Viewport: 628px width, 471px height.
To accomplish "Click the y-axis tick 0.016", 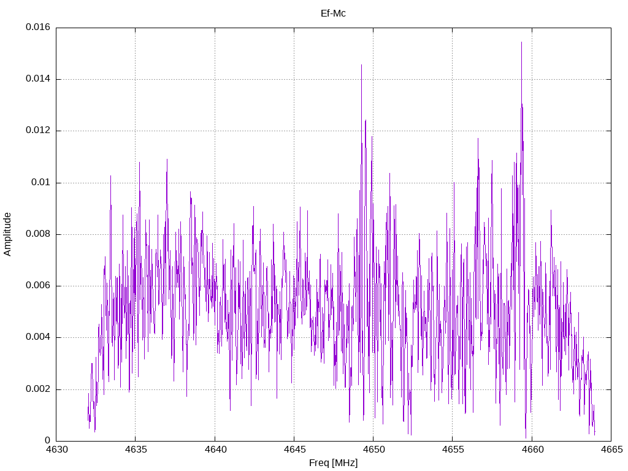I will [x=38, y=27].
